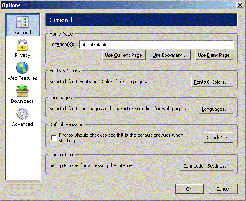Switch to the Privacy label in sidebar

[x=23, y=55]
